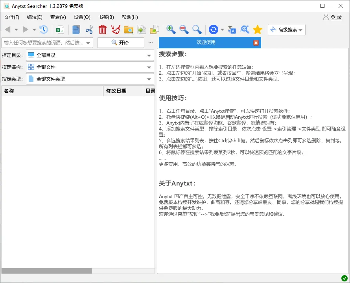Click the 关于Anytxt heading text
Screen dimensions: 350x283
(x=177, y=184)
